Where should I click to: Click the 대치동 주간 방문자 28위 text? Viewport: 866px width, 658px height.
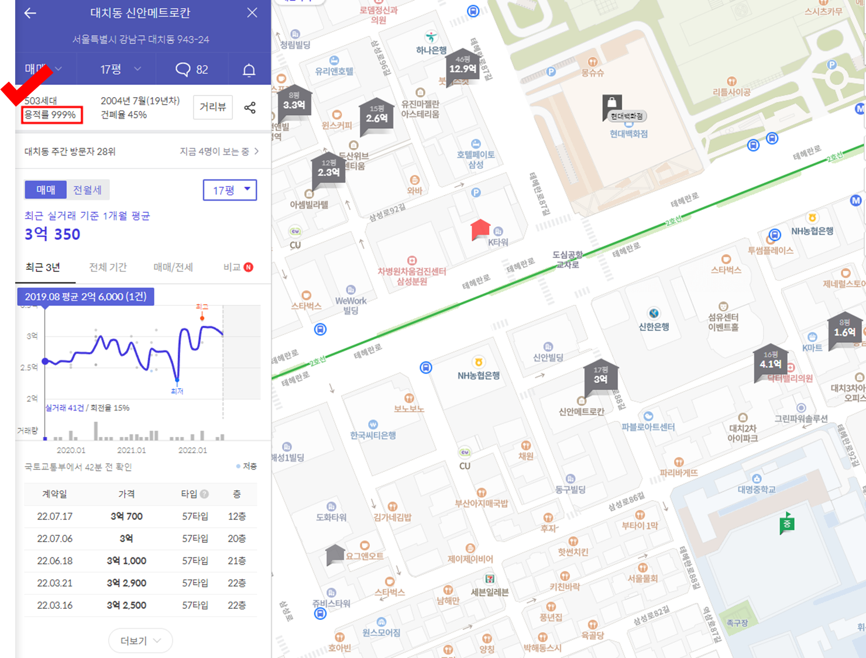(70, 151)
